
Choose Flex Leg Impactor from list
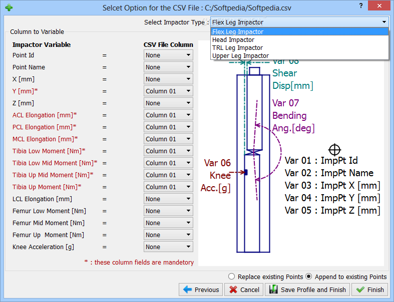299,31
